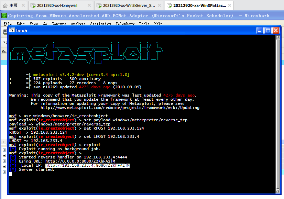Screen dimensions: 284x199
Task: Click the metasploit Updating wiki URL
Action: click(120, 108)
